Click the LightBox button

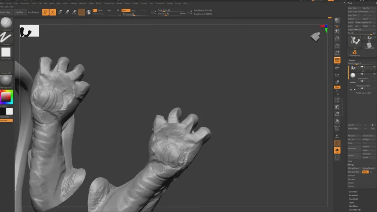(19, 12)
